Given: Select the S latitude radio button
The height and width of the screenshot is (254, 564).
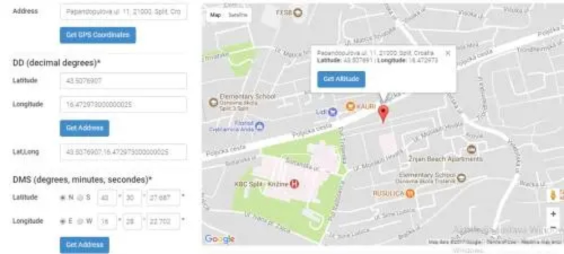Looking at the screenshot, I should 80,198.
